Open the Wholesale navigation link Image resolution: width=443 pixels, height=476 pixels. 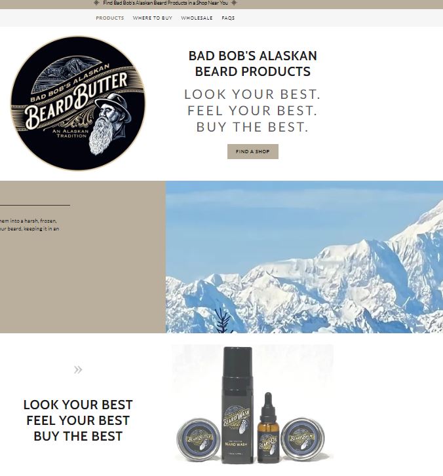click(x=197, y=18)
